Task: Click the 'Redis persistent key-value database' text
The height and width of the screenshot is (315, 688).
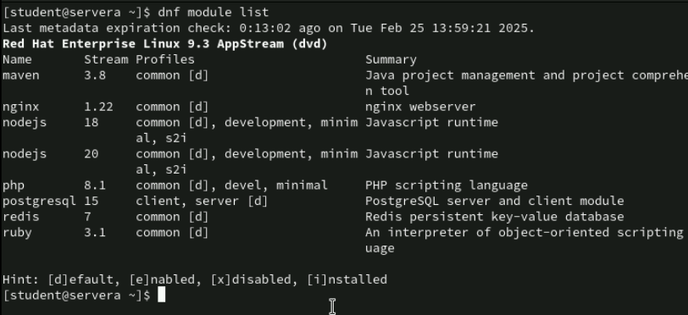Action: pos(495,217)
